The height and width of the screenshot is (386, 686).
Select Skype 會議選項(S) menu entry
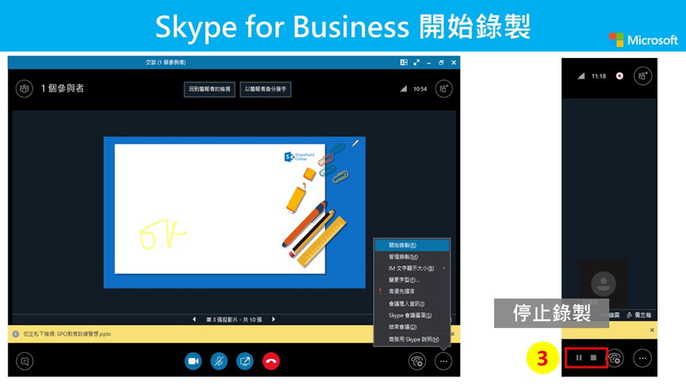412,315
